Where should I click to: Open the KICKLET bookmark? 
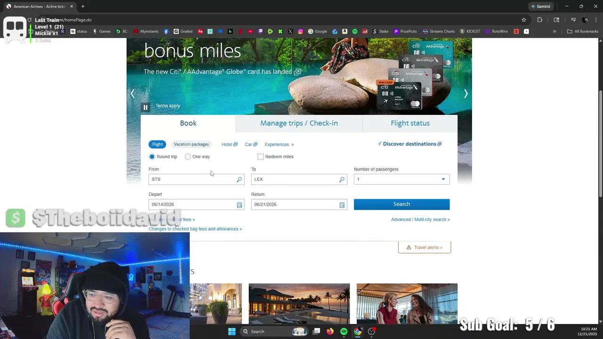click(470, 32)
